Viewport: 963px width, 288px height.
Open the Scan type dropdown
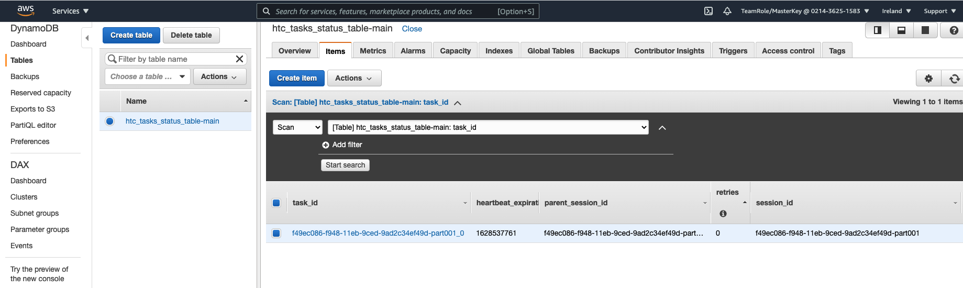pos(297,127)
